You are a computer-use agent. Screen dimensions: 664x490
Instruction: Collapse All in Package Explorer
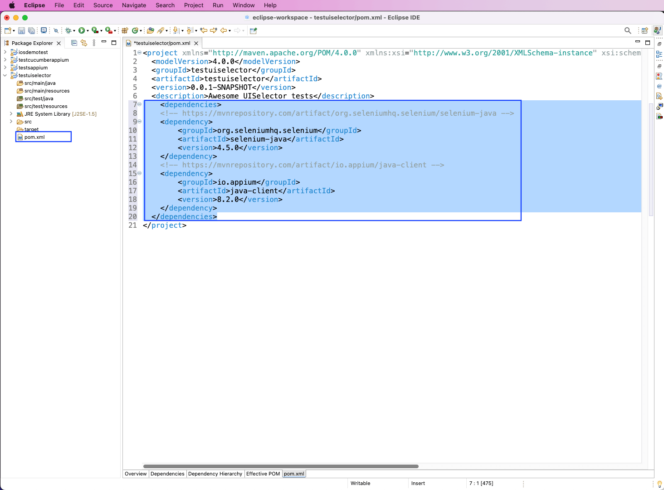click(x=73, y=43)
